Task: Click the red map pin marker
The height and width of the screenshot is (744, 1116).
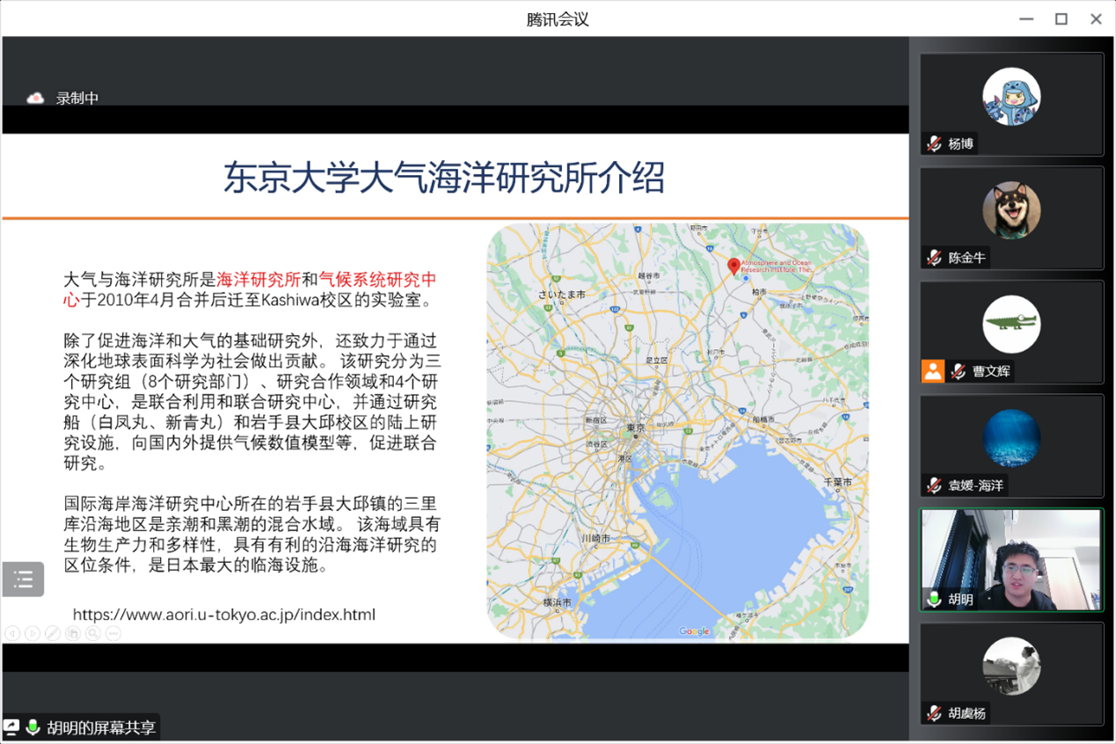Action: (x=734, y=266)
